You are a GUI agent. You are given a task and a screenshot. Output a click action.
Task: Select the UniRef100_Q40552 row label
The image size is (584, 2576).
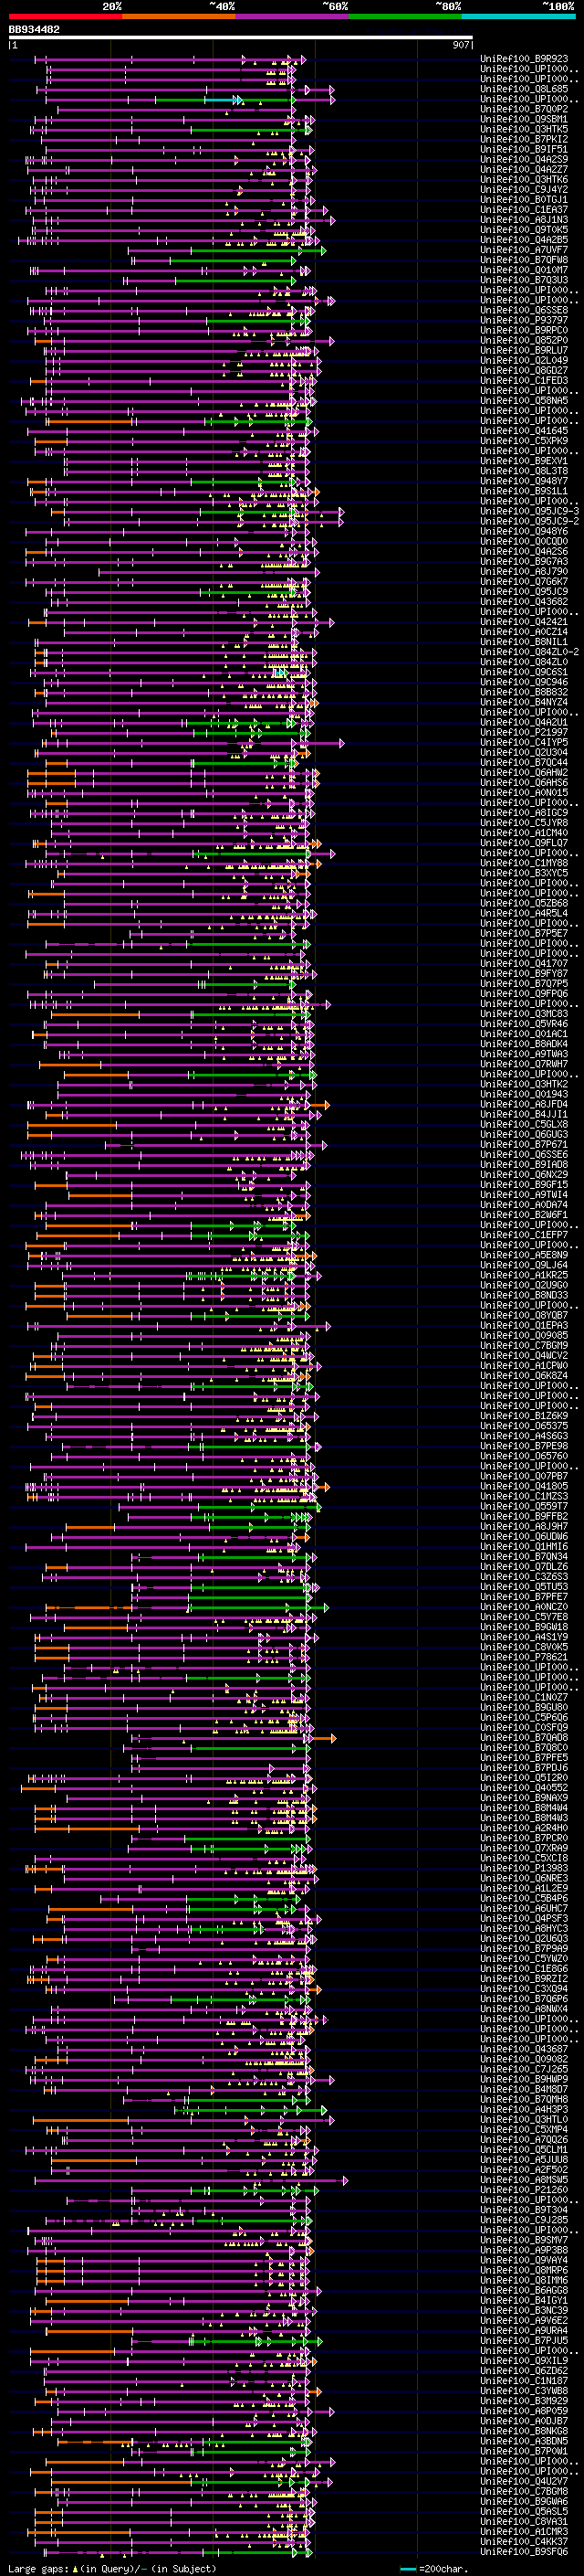[x=524, y=1788]
